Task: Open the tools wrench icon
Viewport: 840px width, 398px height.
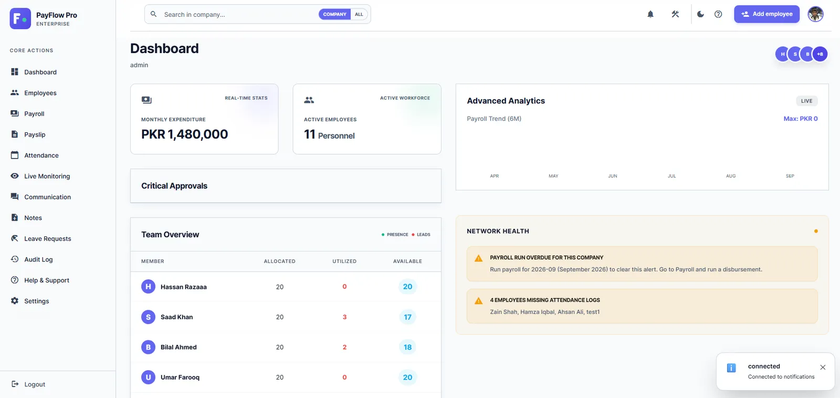Action: coord(675,14)
